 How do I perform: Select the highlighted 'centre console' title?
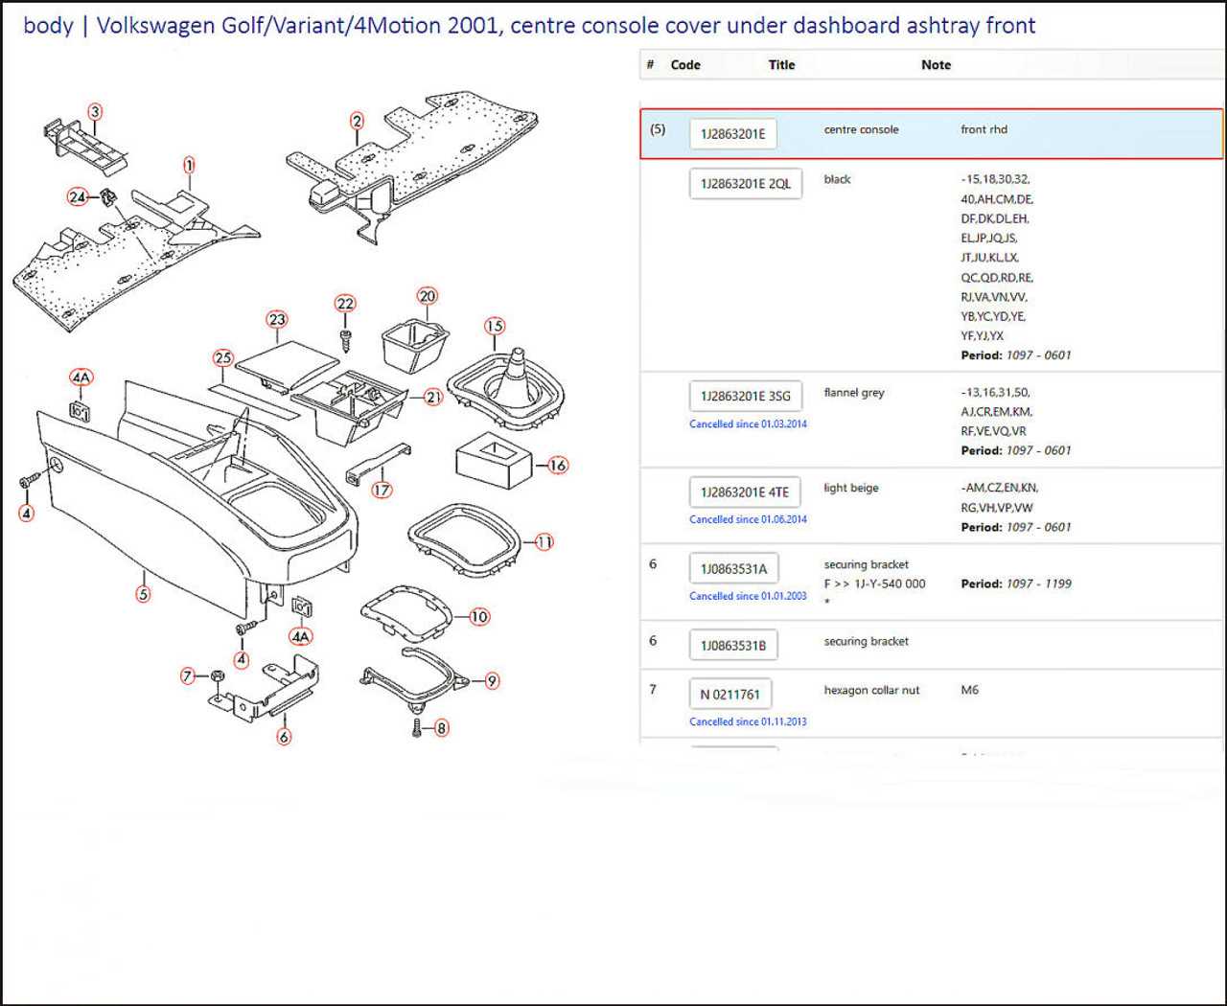click(861, 130)
